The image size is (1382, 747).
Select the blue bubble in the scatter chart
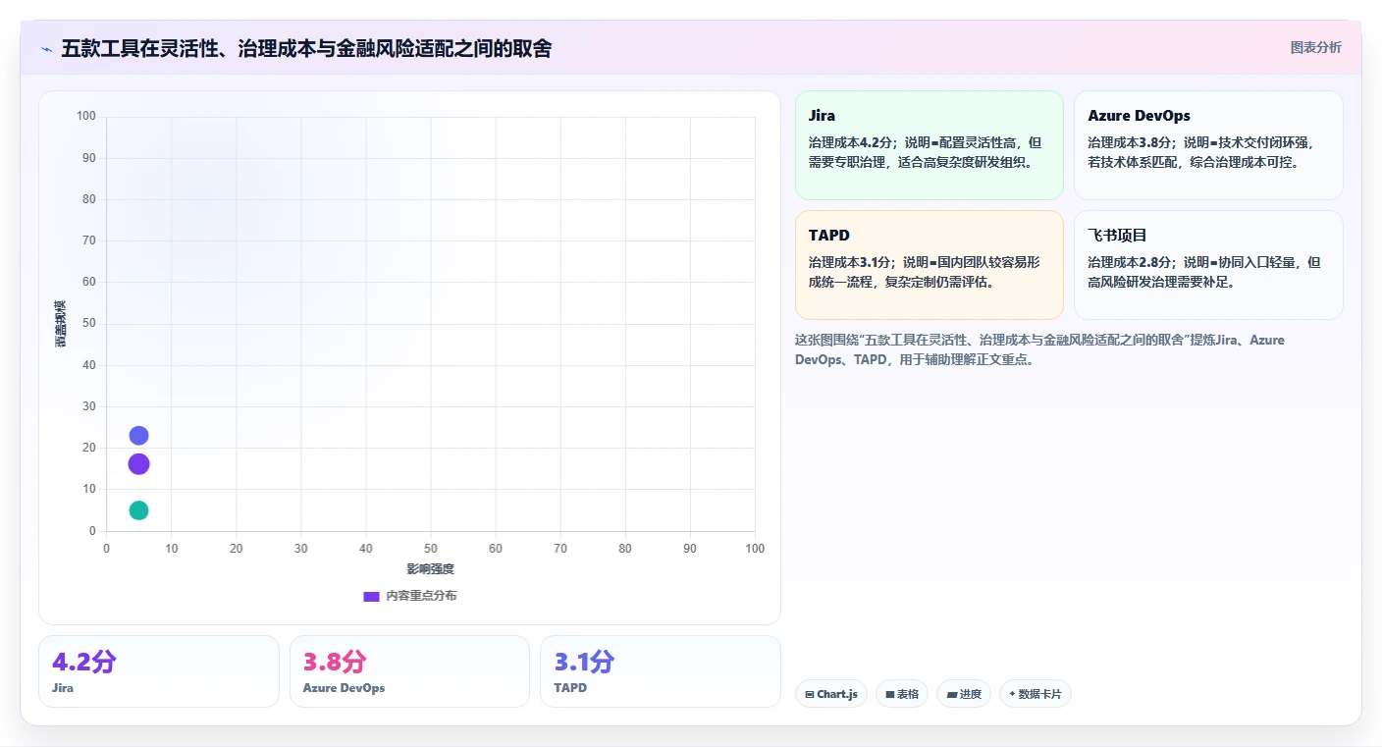[x=138, y=436]
